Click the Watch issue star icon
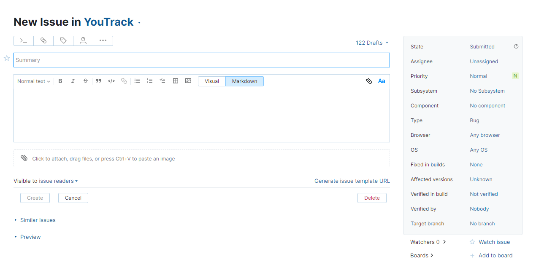 point(472,242)
